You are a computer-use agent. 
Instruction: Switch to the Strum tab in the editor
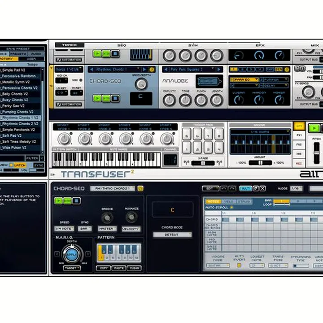[244, 201]
